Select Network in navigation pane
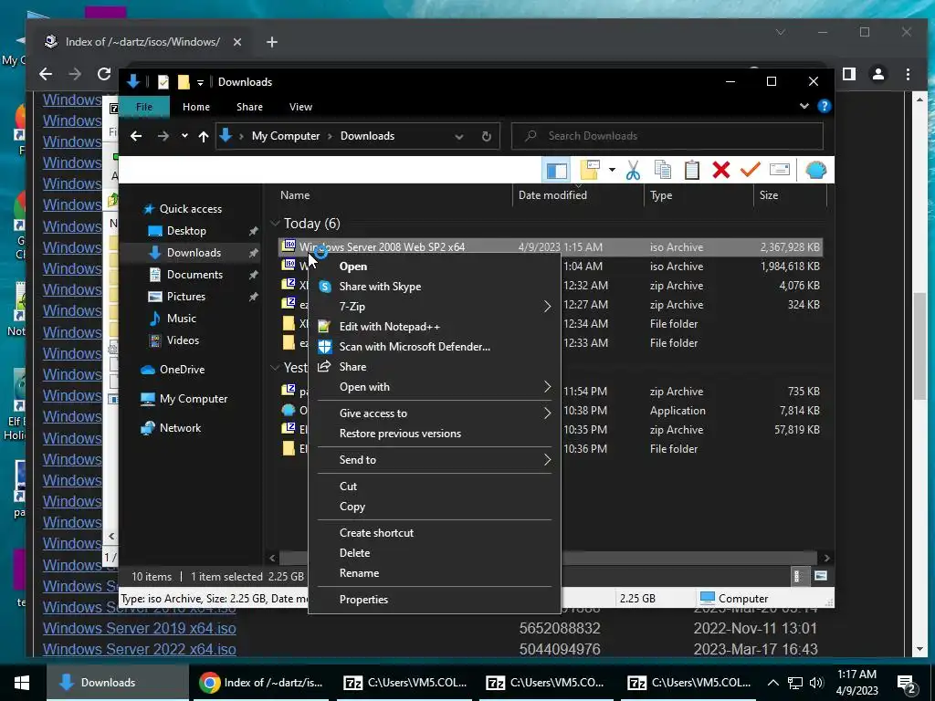935x701 pixels. pos(180,428)
